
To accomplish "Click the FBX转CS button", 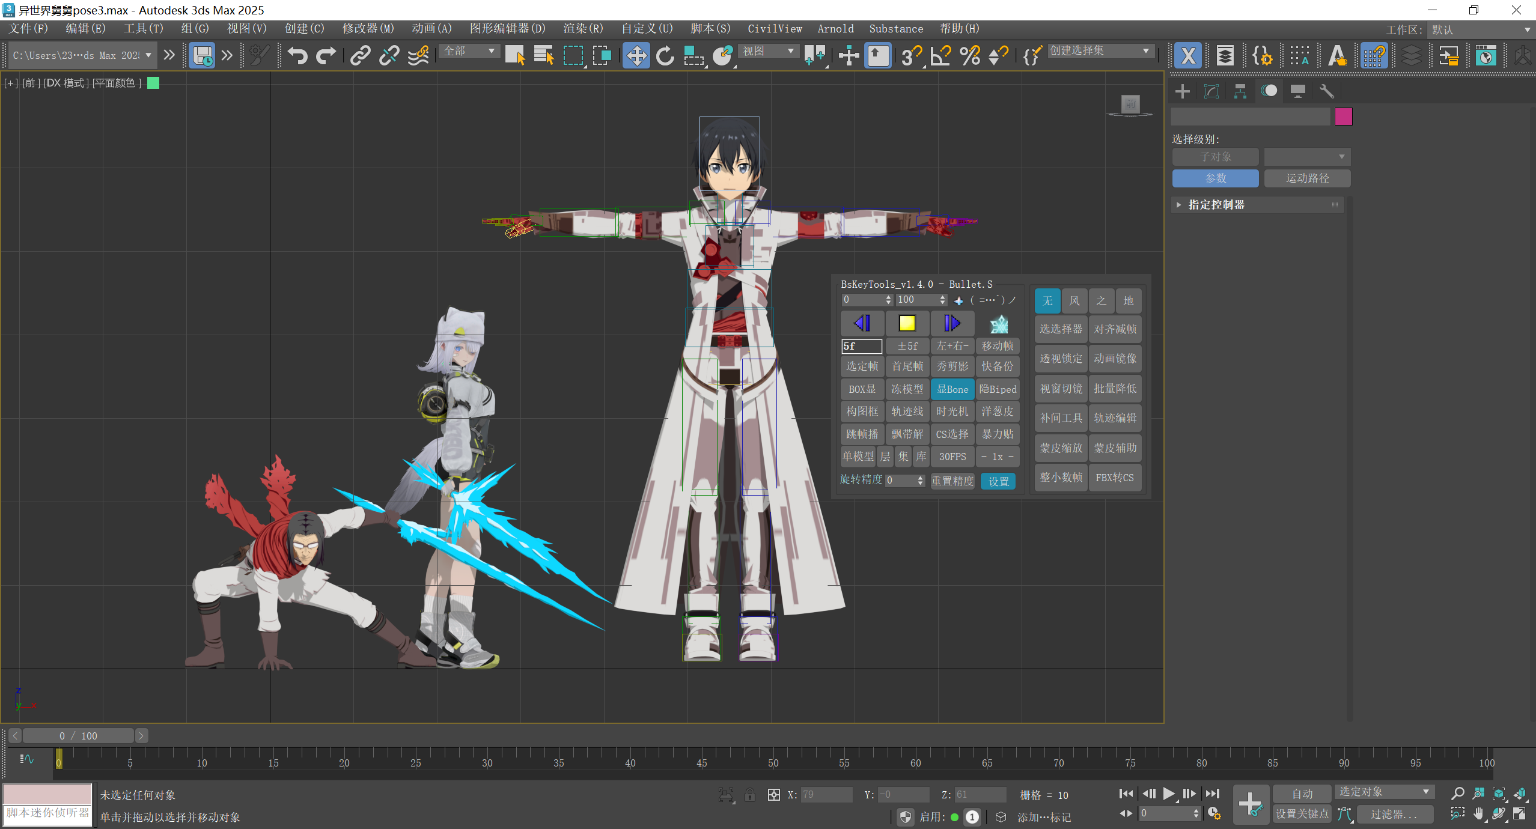I will 1115,478.
